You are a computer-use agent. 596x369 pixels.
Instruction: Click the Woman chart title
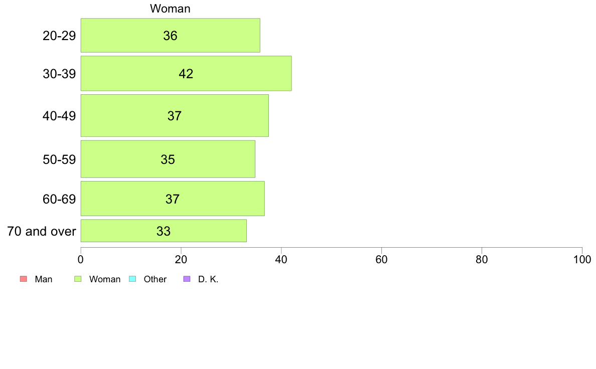coord(170,9)
